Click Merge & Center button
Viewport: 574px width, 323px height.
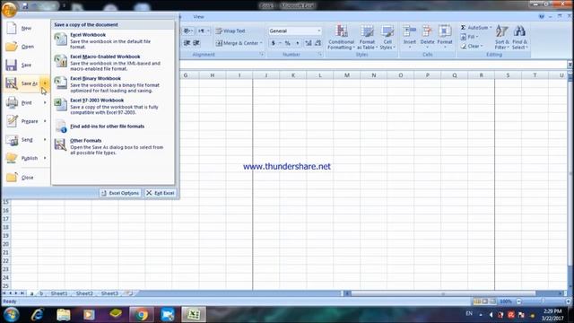(237, 43)
